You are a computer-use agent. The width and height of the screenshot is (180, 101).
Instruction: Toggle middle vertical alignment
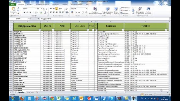click(x=53, y=9)
